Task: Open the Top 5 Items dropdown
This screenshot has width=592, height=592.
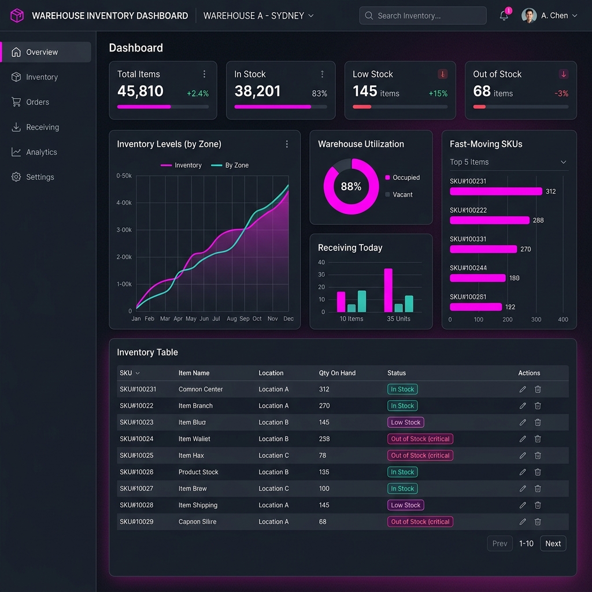Action: click(x=509, y=162)
